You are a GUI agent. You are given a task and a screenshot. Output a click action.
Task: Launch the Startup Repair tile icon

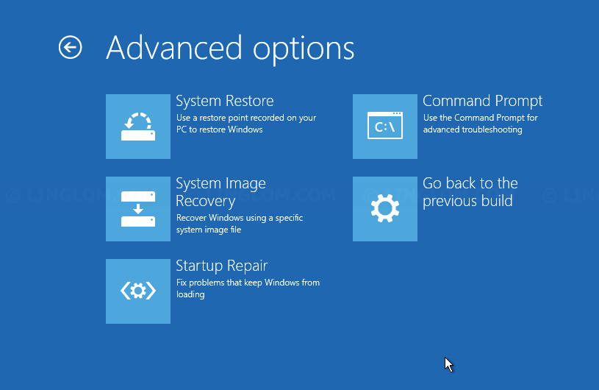pyautogui.click(x=138, y=291)
